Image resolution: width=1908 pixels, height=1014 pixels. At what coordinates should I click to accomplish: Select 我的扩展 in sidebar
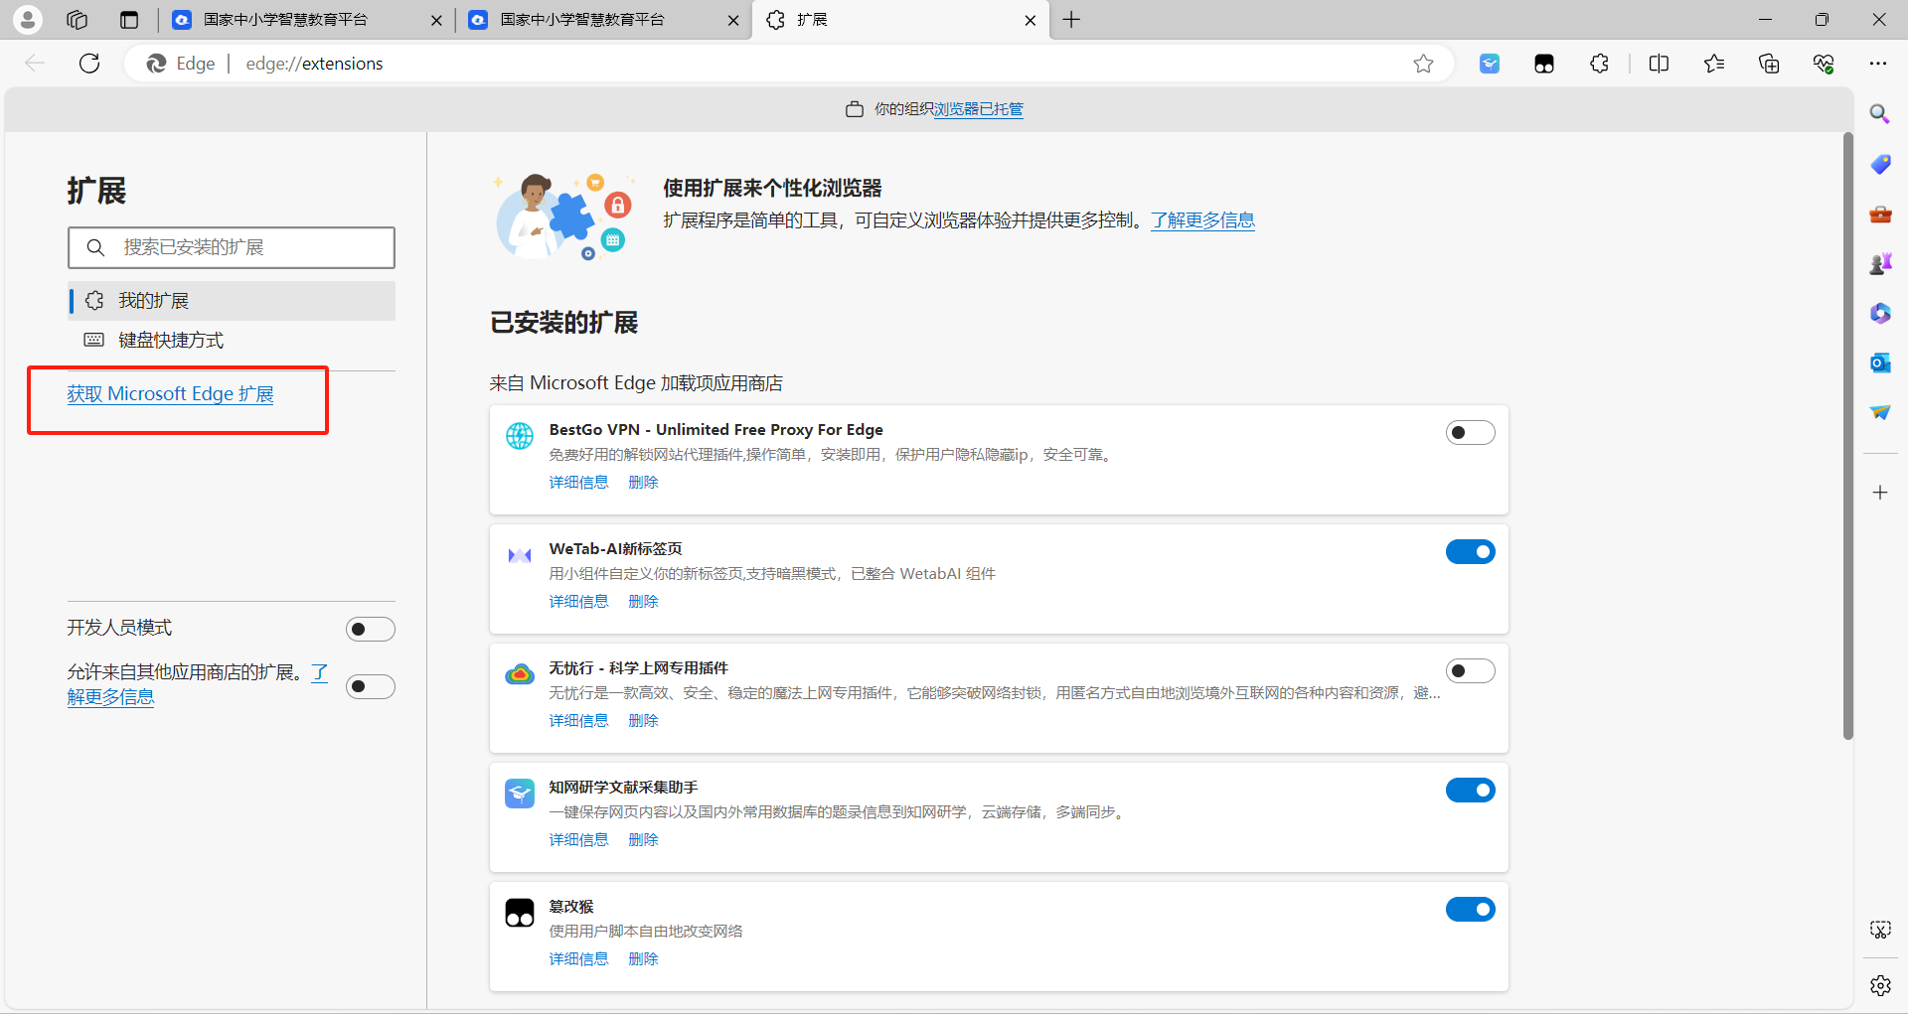[x=232, y=301]
